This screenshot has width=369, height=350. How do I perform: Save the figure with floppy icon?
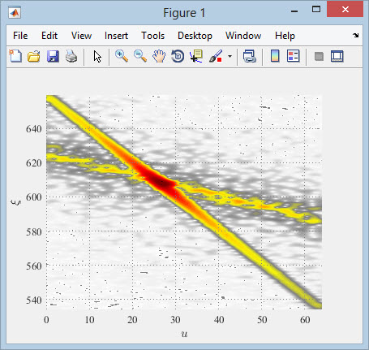click(53, 56)
